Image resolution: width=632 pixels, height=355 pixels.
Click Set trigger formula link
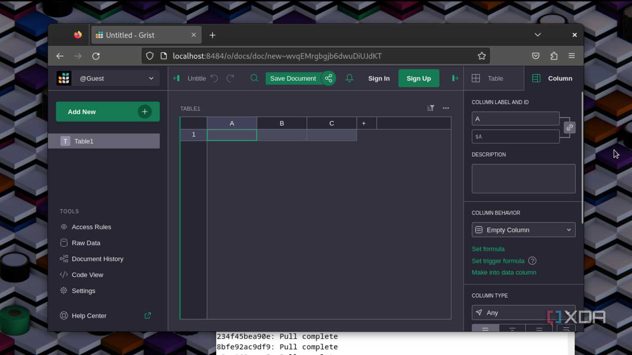coord(498,261)
